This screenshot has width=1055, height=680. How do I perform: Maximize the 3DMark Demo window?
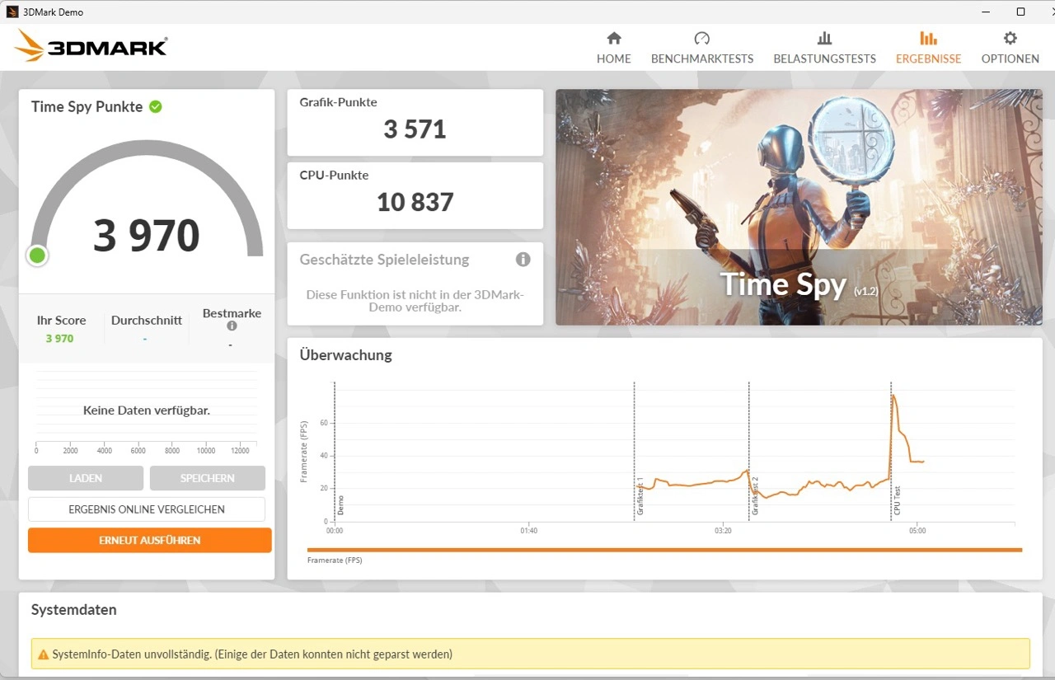[x=1020, y=12]
